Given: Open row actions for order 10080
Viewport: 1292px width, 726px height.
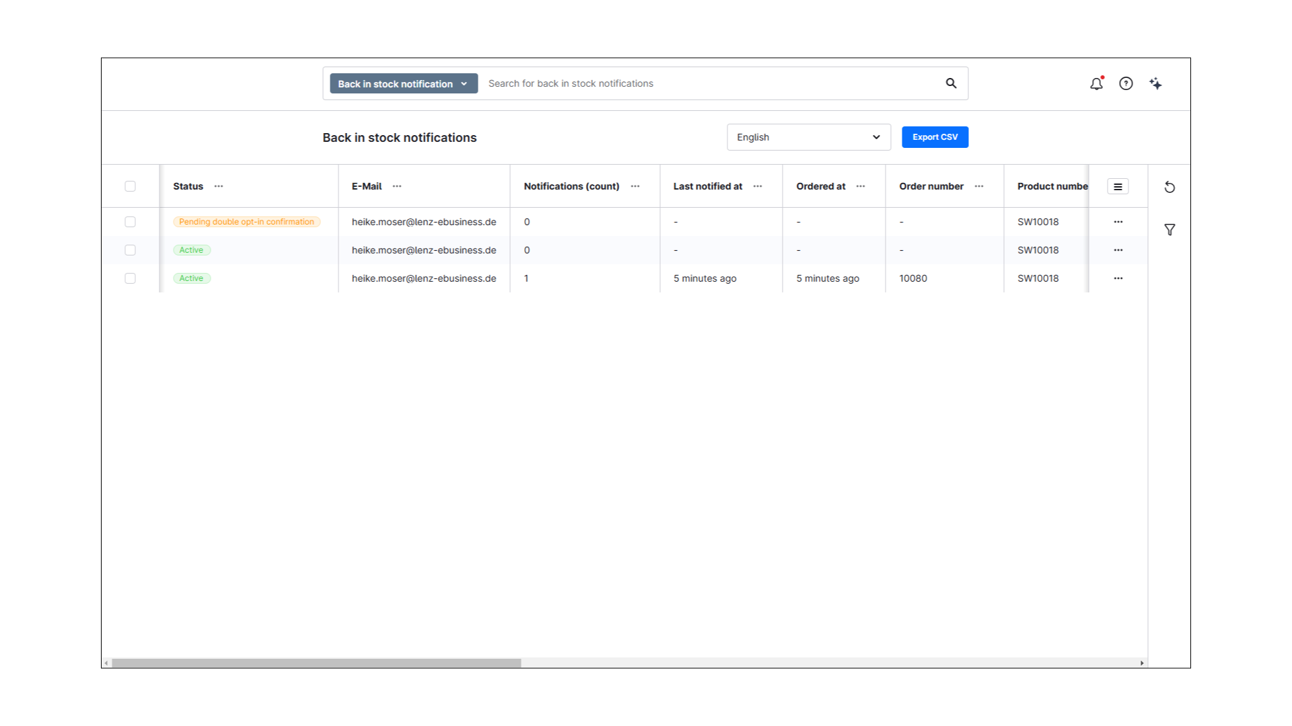Looking at the screenshot, I should coord(1118,278).
